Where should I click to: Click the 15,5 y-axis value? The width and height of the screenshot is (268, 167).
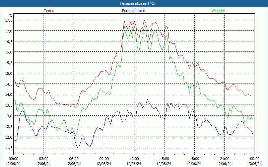[9, 63]
